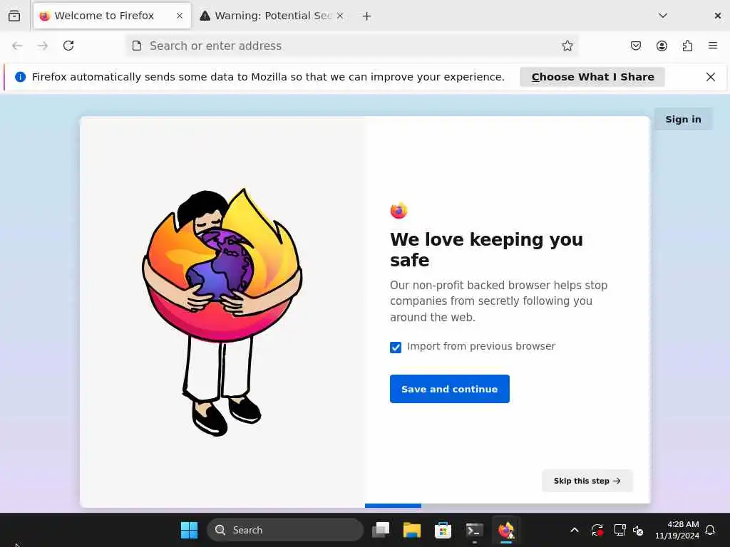Go forward with the forward arrow
Image resolution: width=730 pixels, height=547 pixels.
coord(43,46)
